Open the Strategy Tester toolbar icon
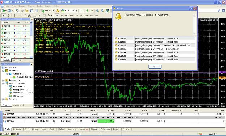The height and width of the screenshot is (136, 226). point(37,10)
